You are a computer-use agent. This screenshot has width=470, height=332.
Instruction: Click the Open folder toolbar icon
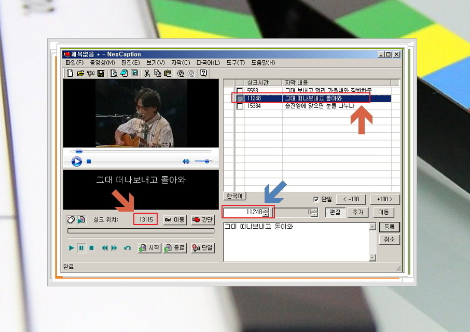80,73
